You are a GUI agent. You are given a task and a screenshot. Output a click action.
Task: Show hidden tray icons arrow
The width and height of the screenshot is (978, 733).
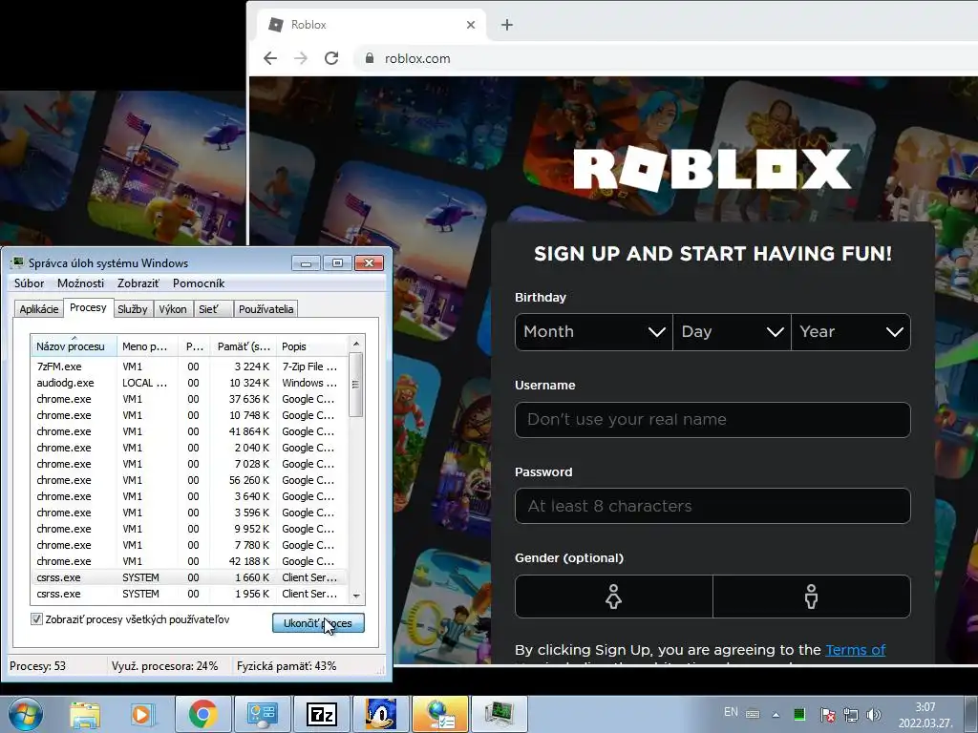776,715
